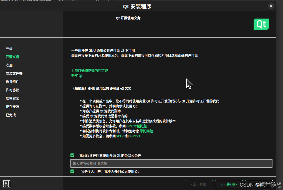This screenshot has height=190, width=283.
Task: Click the 接受 Qt 源代码修改是非专有的 bullet
Action: tap(105, 116)
